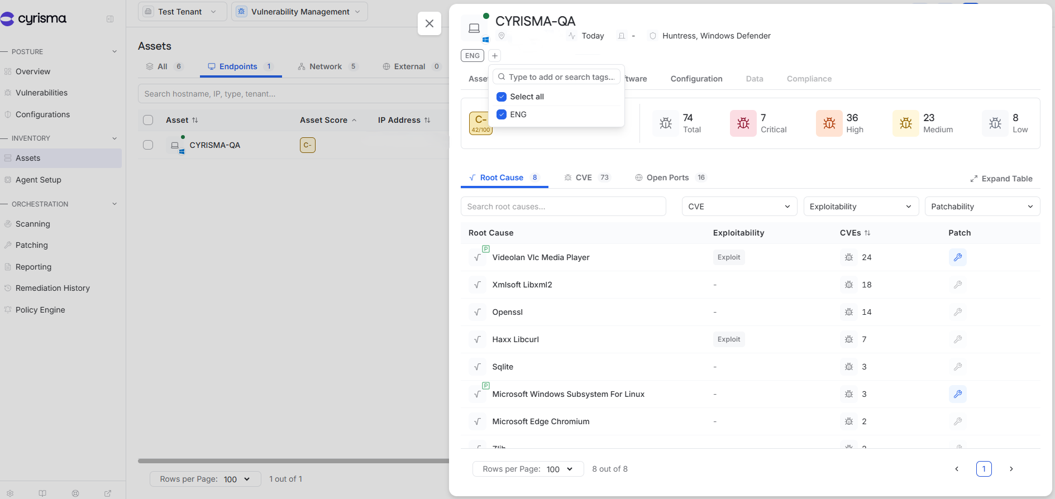Click the patch wrench for Microsoft Windows Subsystem For Linux

coord(958,394)
